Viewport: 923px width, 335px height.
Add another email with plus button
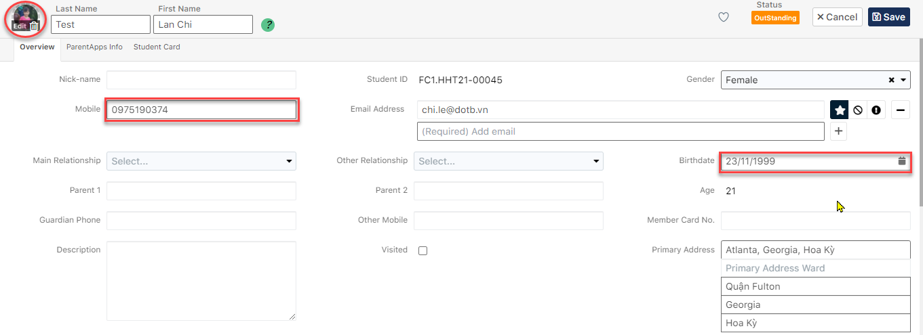coord(839,131)
